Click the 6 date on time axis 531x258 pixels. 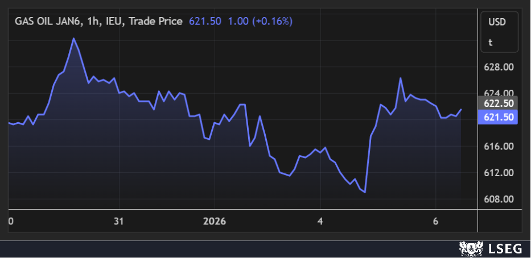pos(435,221)
